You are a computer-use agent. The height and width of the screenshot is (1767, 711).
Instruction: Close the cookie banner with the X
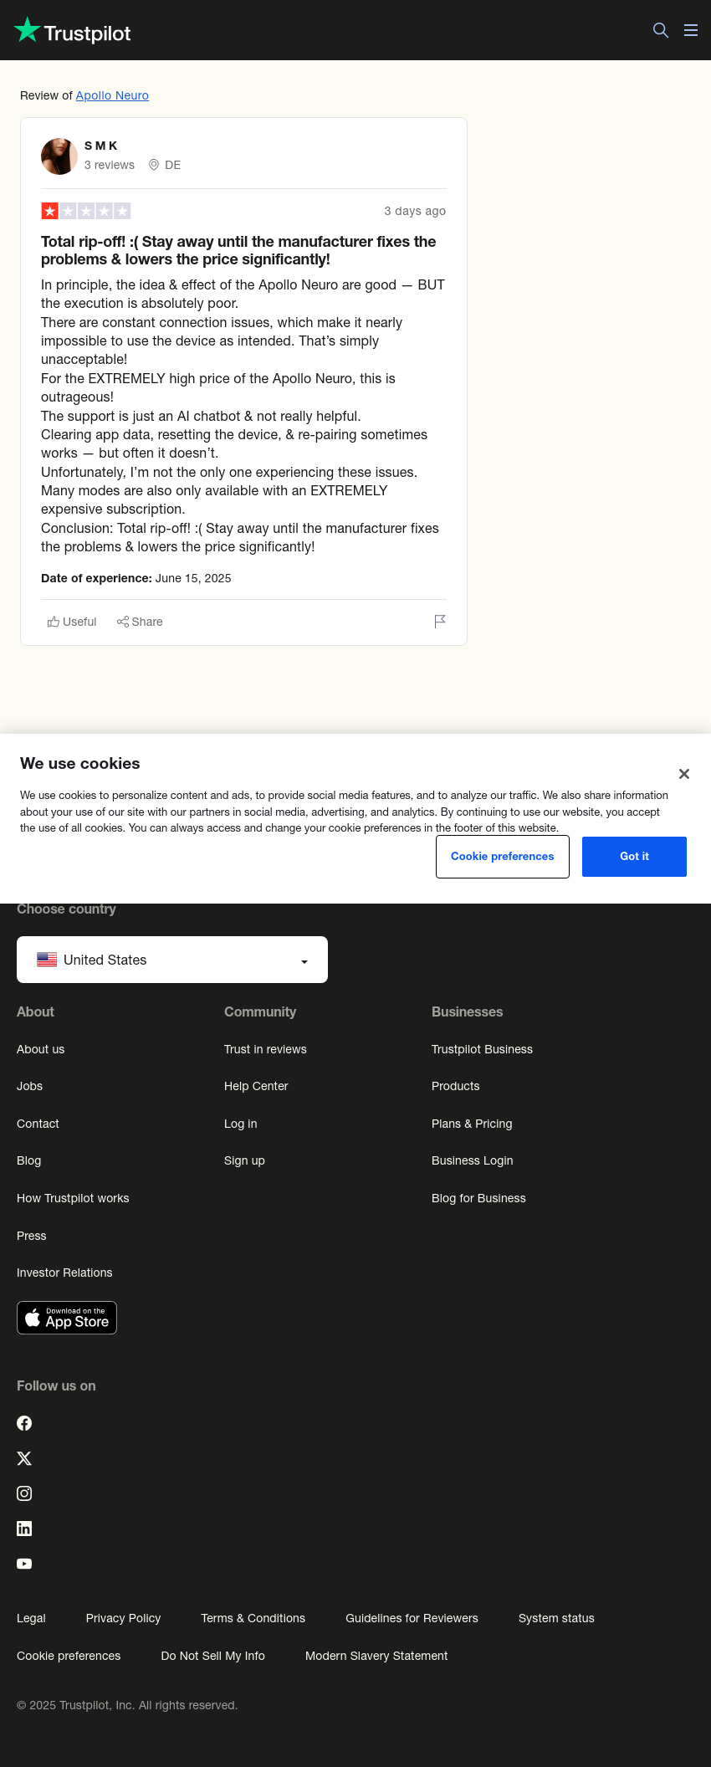pos(684,774)
